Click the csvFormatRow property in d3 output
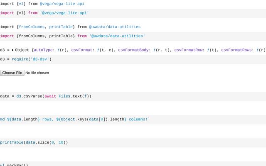266x166 pixels. 190,50
